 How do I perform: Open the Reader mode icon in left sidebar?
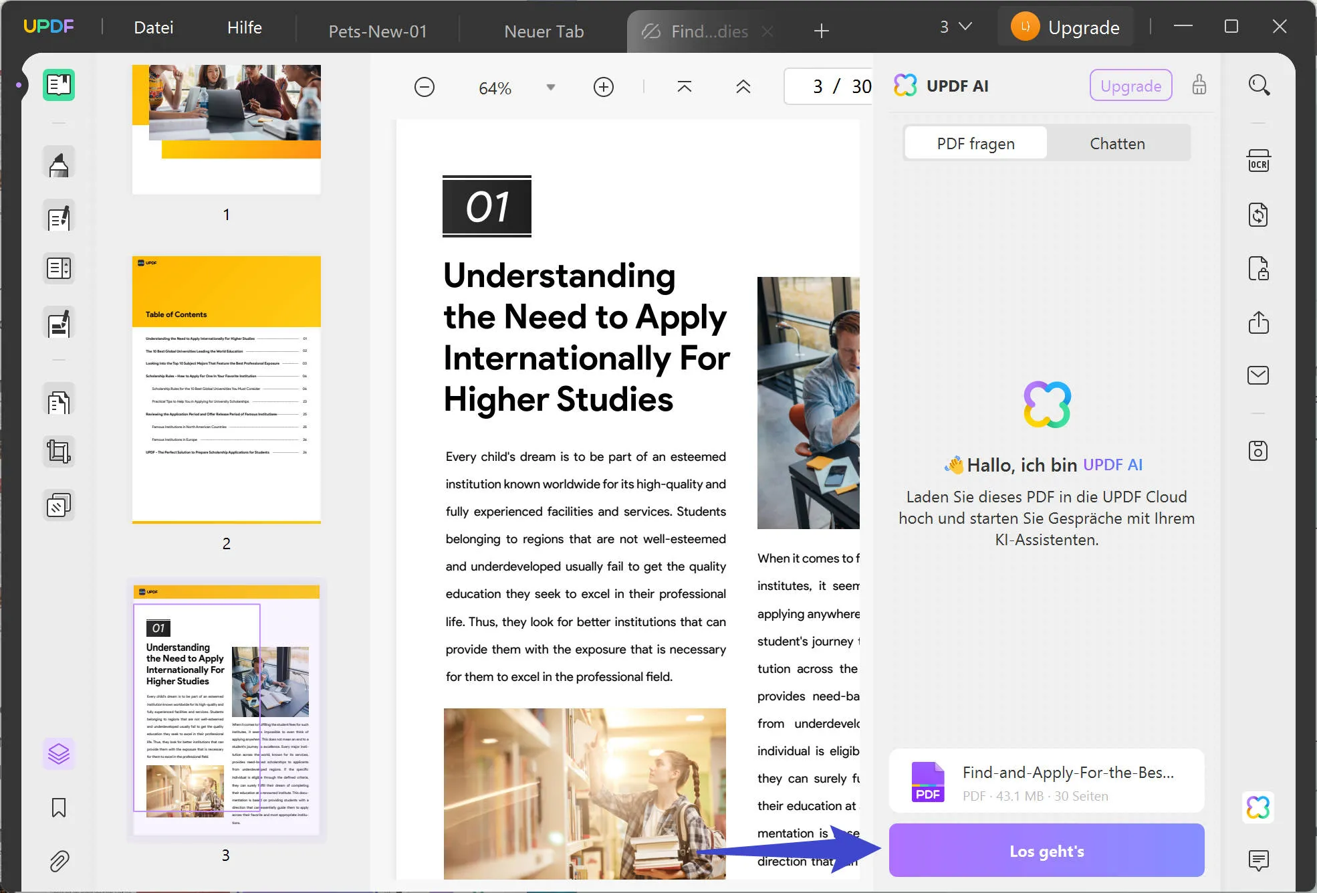point(59,85)
